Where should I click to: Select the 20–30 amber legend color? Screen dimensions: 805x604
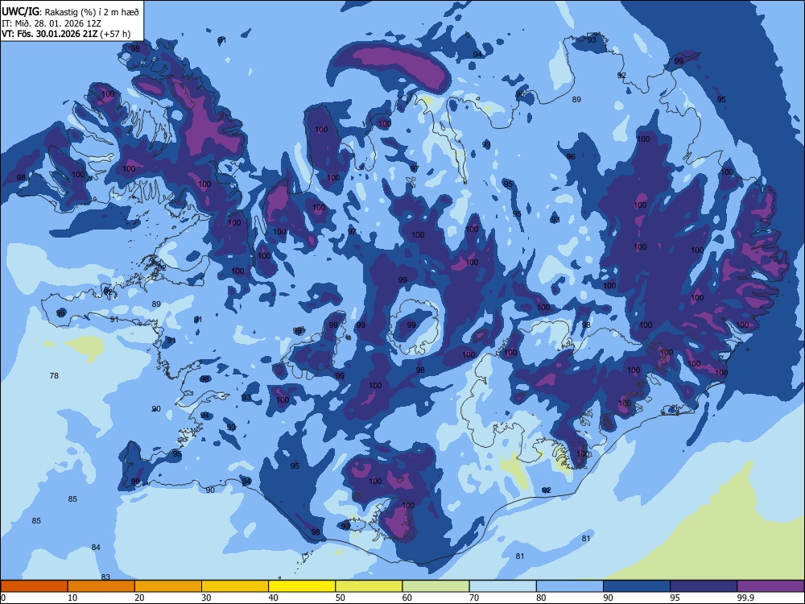point(168,586)
